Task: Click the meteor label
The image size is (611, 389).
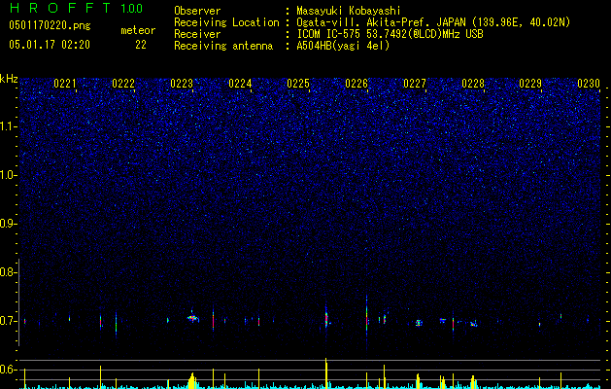Action: point(138,30)
